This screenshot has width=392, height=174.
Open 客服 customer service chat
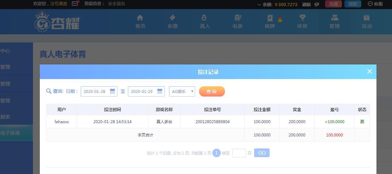pyautogui.click(x=375, y=4)
